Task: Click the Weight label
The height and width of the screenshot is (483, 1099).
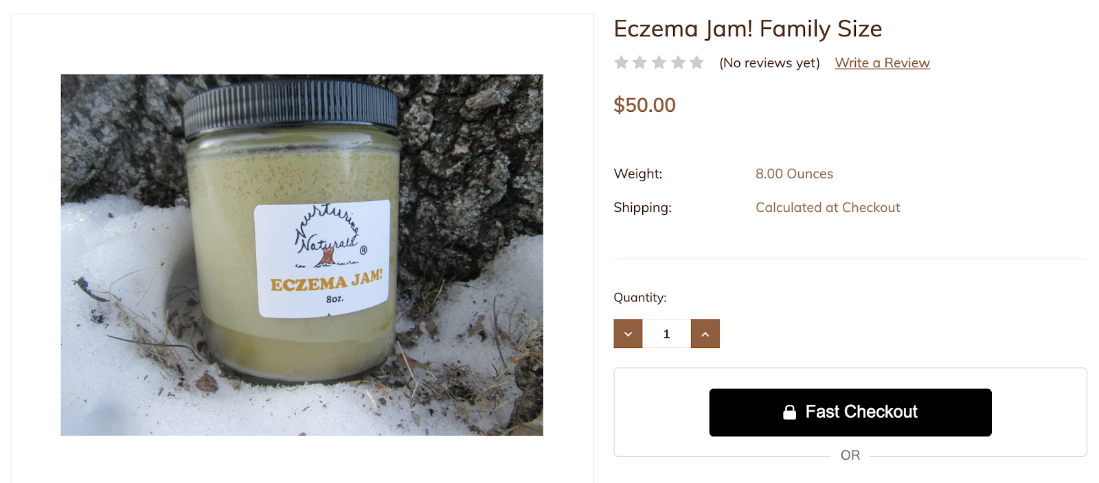Action: click(638, 174)
